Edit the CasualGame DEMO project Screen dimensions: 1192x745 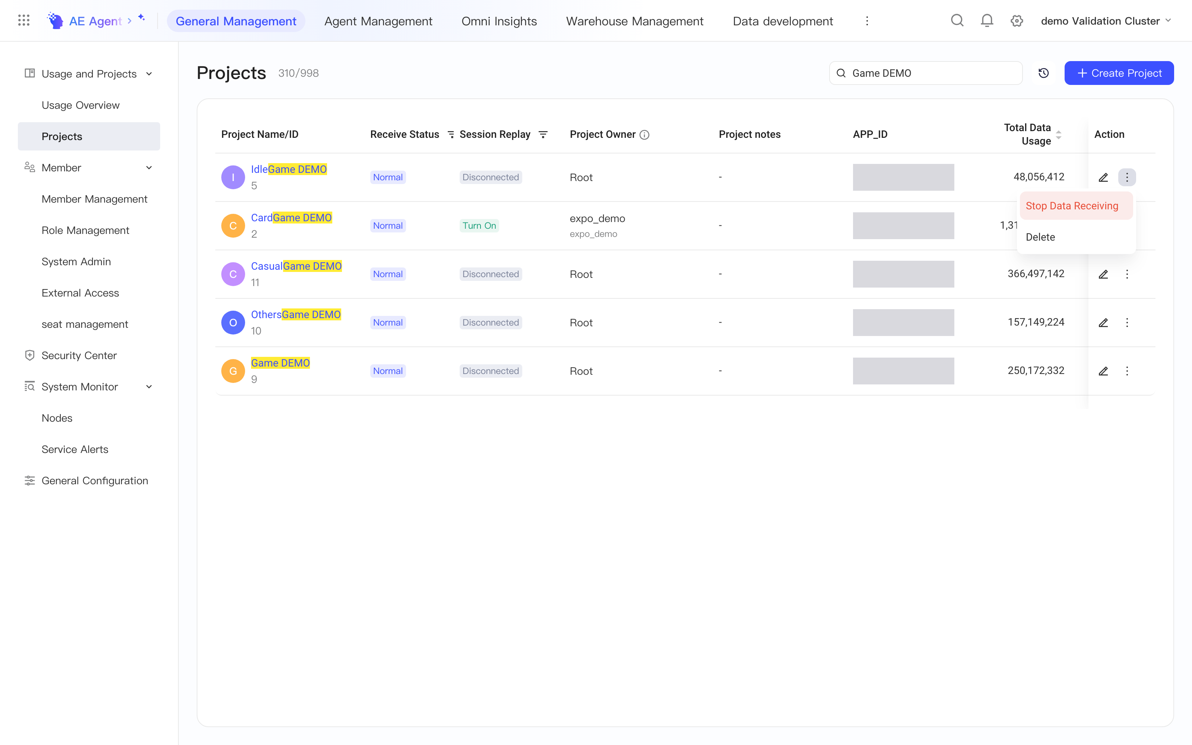click(x=1103, y=275)
